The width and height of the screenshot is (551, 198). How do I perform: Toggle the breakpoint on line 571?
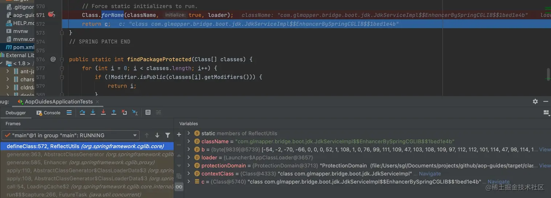tap(51, 15)
